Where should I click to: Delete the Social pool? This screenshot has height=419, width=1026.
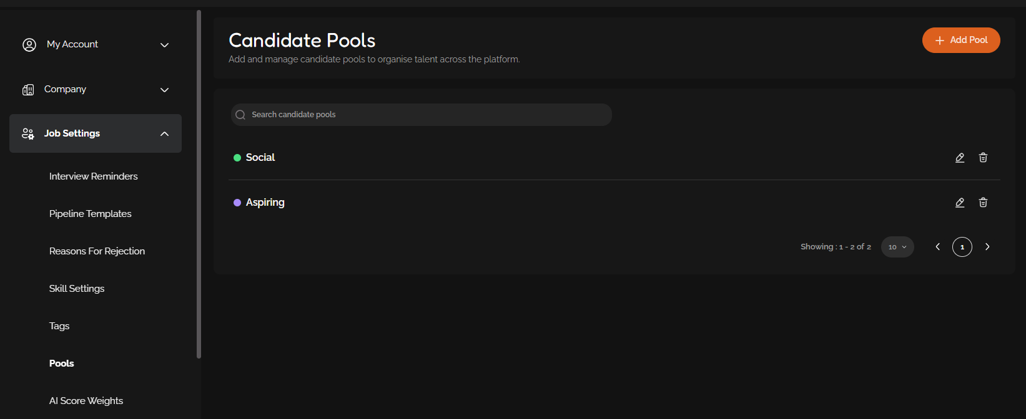point(983,158)
